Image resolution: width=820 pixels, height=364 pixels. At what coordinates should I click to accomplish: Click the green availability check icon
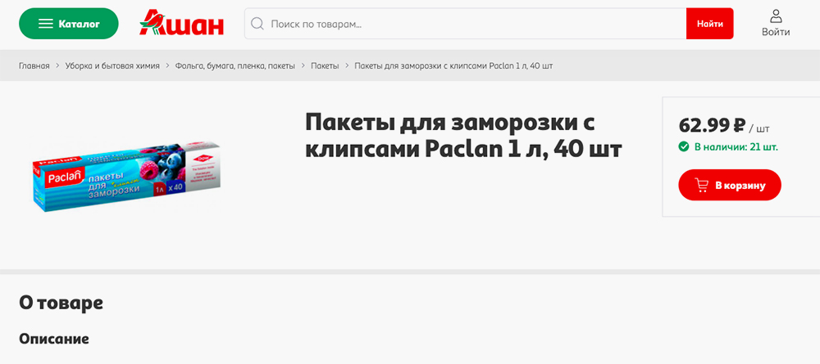click(x=684, y=147)
